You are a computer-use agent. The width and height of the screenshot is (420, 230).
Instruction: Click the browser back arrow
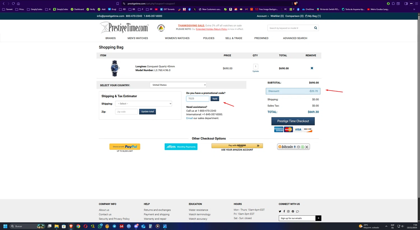point(4,4)
